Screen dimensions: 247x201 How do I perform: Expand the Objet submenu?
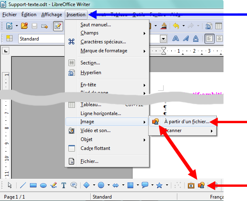pyautogui.click(x=107, y=139)
